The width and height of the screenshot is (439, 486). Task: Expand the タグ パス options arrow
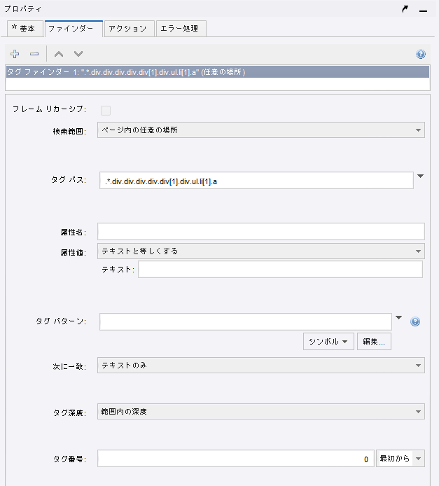420,176
